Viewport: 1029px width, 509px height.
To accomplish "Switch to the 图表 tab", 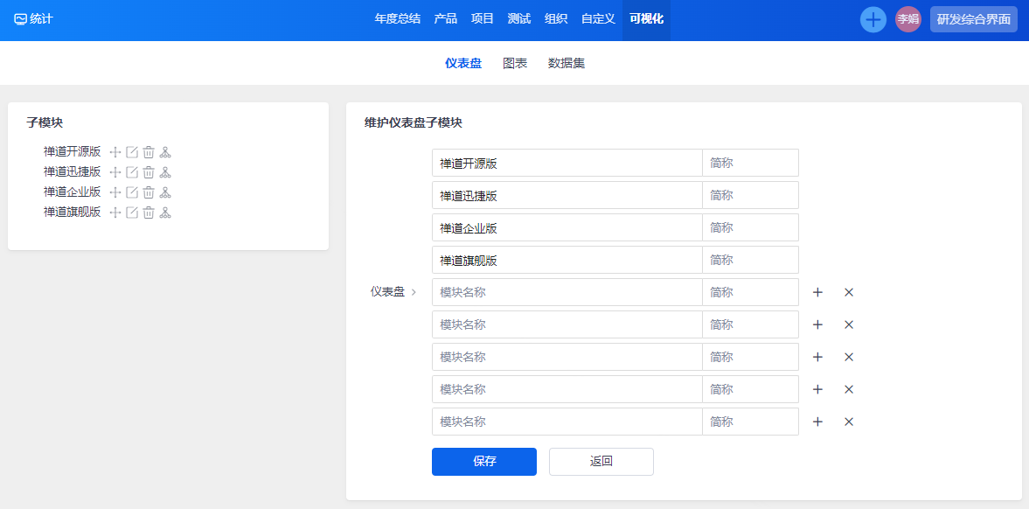I will [515, 63].
